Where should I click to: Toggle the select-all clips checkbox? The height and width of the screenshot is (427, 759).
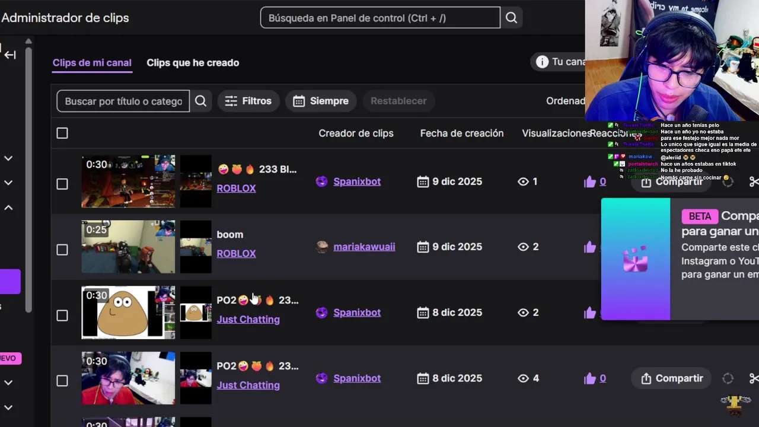[x=62, y=133]
